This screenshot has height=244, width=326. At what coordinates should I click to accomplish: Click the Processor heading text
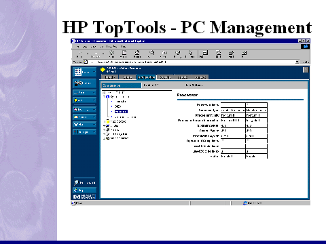[187, 95]
